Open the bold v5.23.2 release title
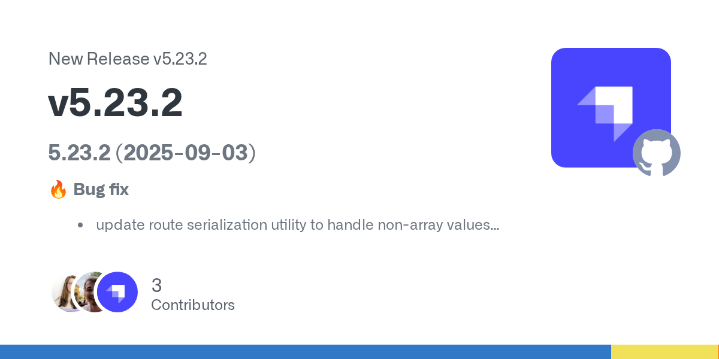 [115, 104]
